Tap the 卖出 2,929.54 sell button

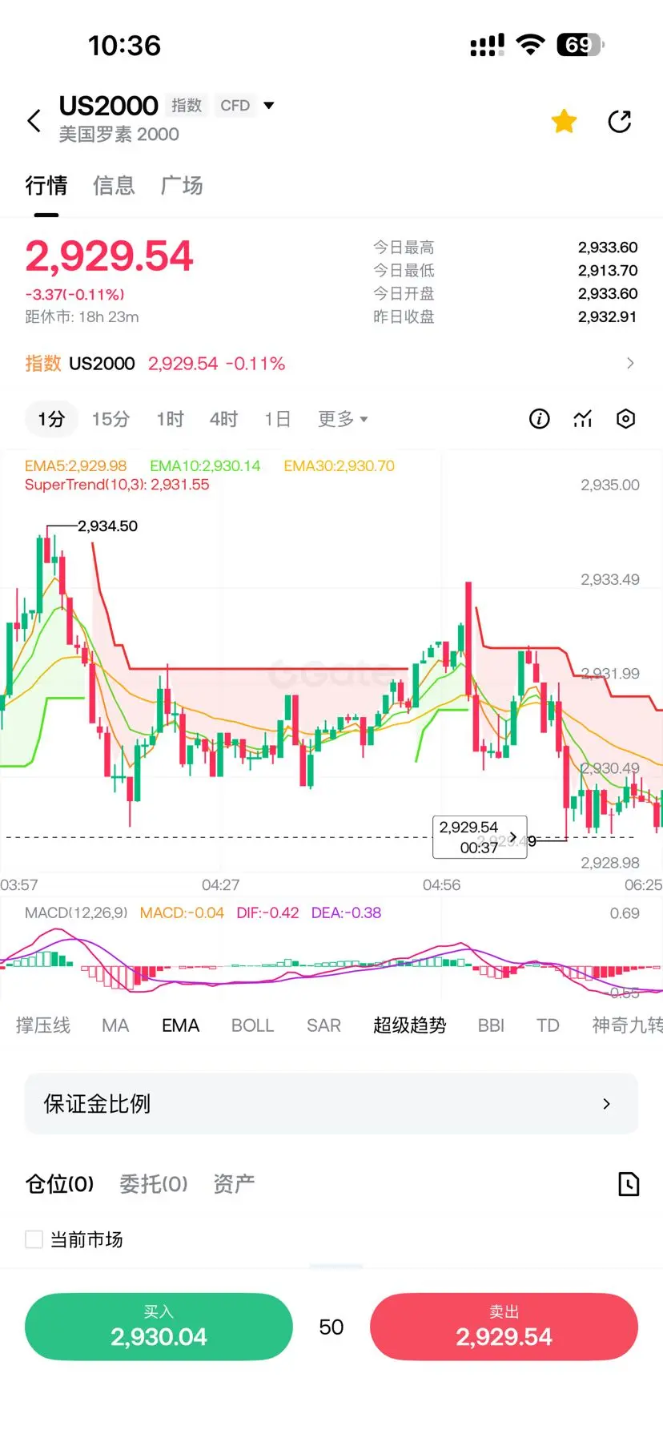pyautogui.click(x=504, y=1327)
